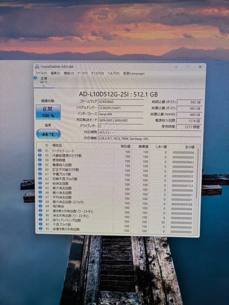Select the 予備ブロック数 attribute row
The height and width of the screenshot is (305, 229).
click(117, 175)
